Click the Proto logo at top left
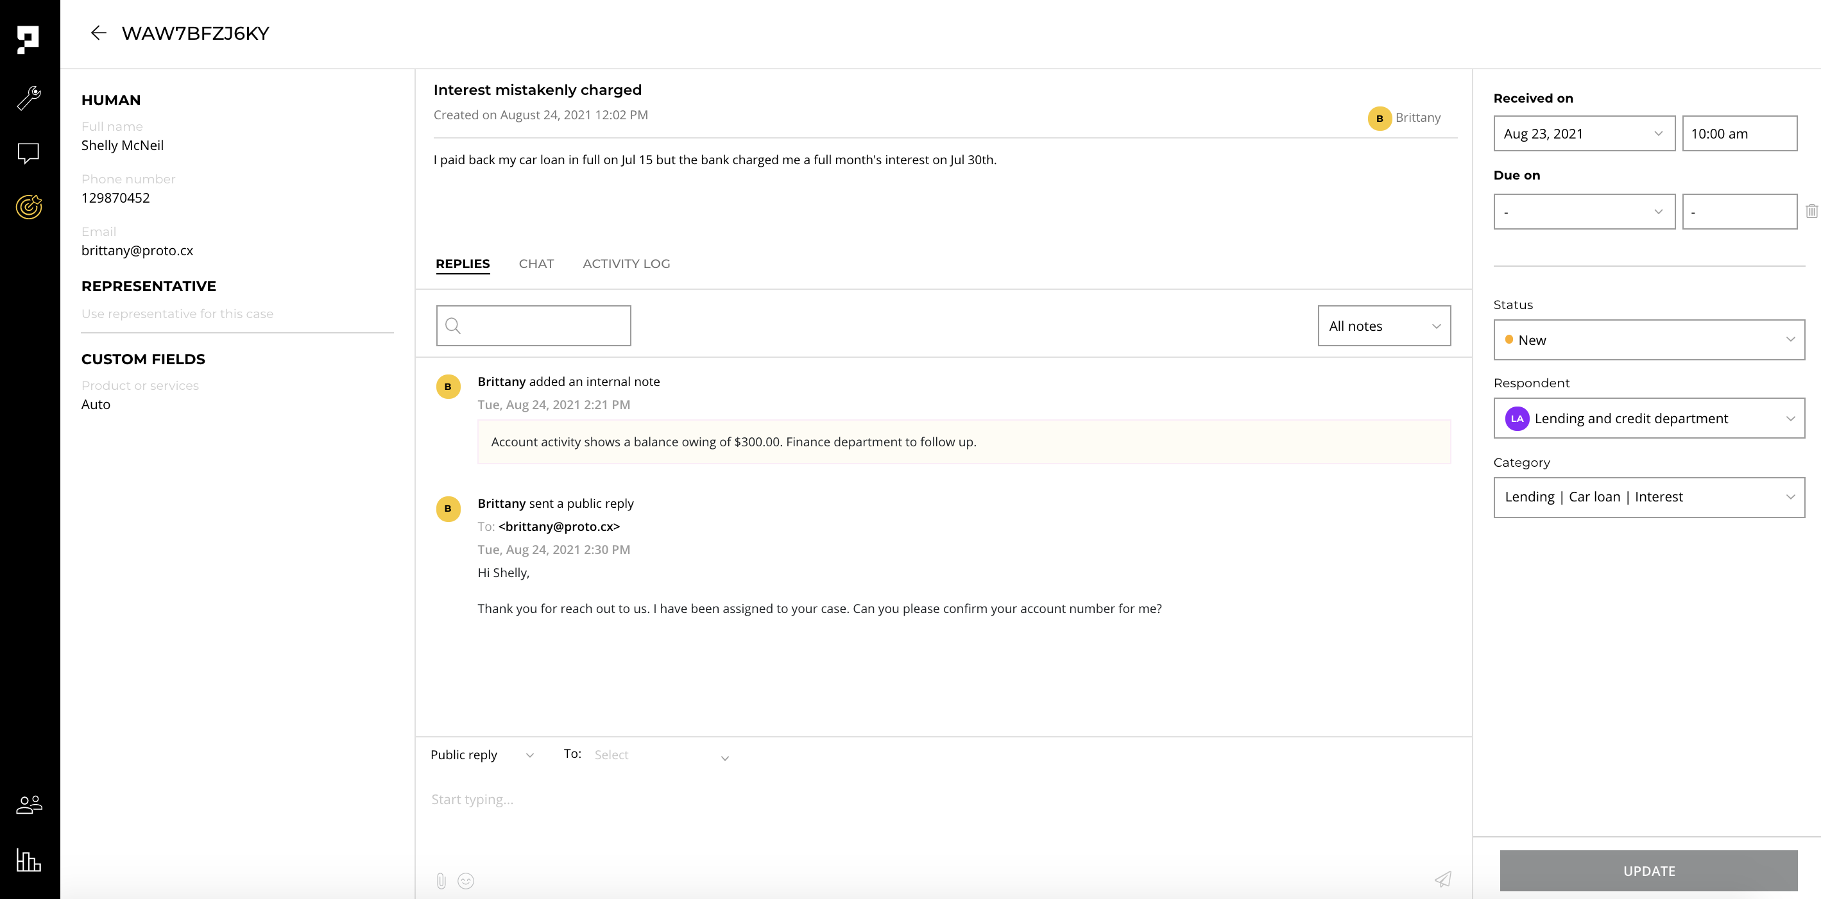 (x=28, y=40)
